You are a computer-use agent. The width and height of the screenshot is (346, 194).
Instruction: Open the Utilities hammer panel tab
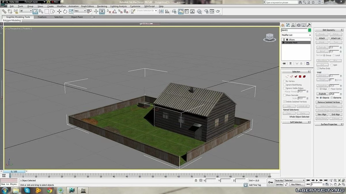coord(309,25)
